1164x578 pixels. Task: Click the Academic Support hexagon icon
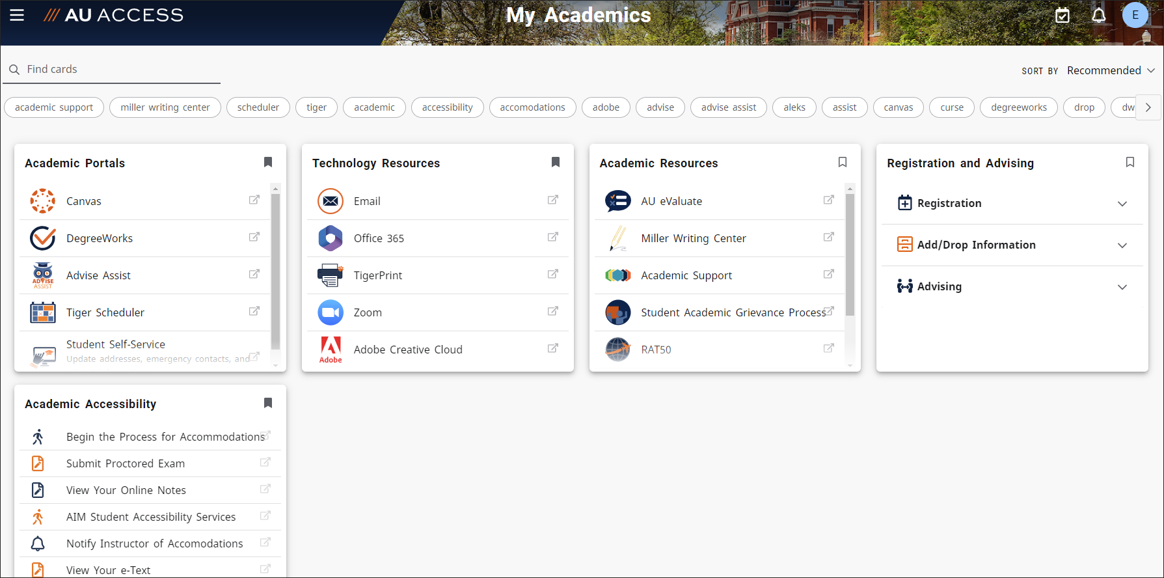click(618, 275)
